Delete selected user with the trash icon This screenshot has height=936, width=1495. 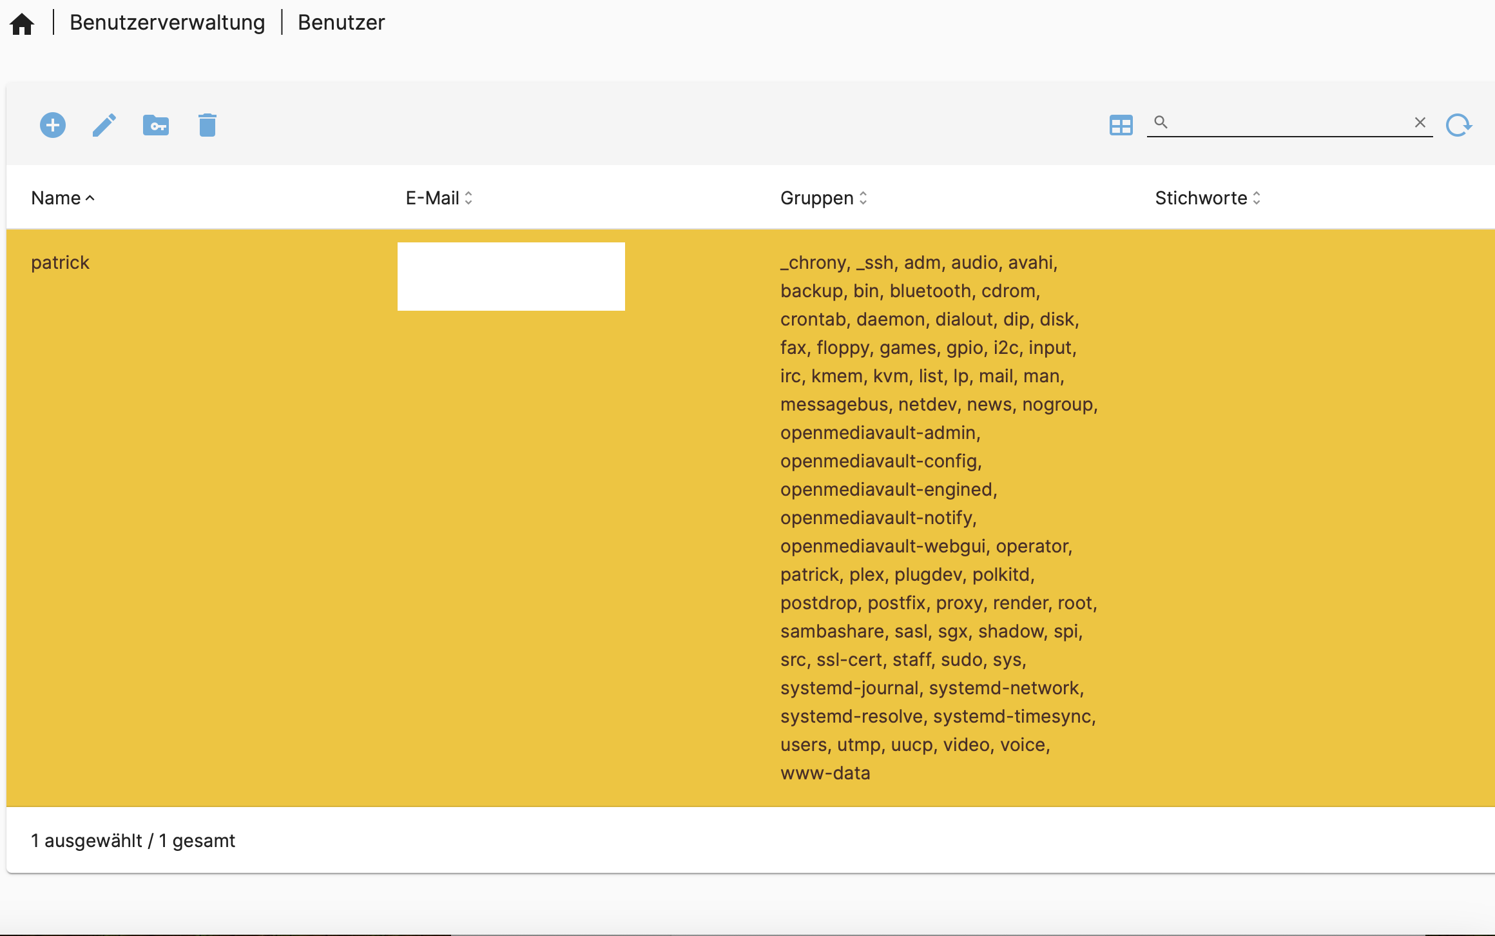pos(207,125)
